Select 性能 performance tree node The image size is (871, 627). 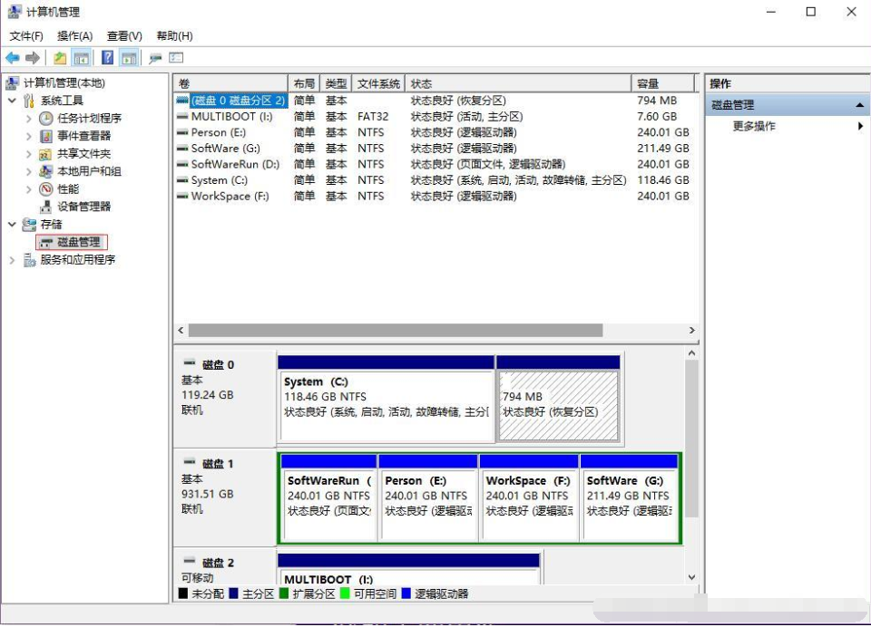tap(68, 189)
